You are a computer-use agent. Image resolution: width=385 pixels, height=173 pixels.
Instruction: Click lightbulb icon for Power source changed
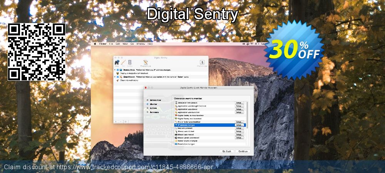[176, 141]
